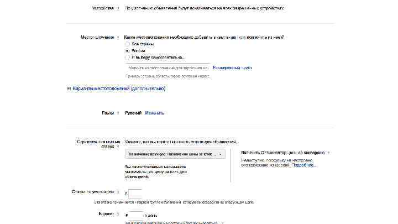398x224 pixels.
Task: Click the default bid input field
Action: 135,194
